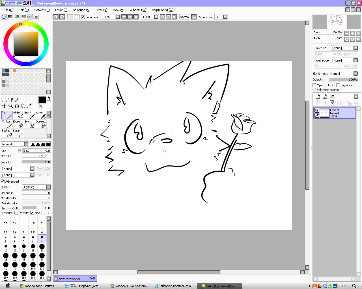The height and width of the screenshot is (289, 362).
Task: Toggle the swatches panel display
Action: 30,17
